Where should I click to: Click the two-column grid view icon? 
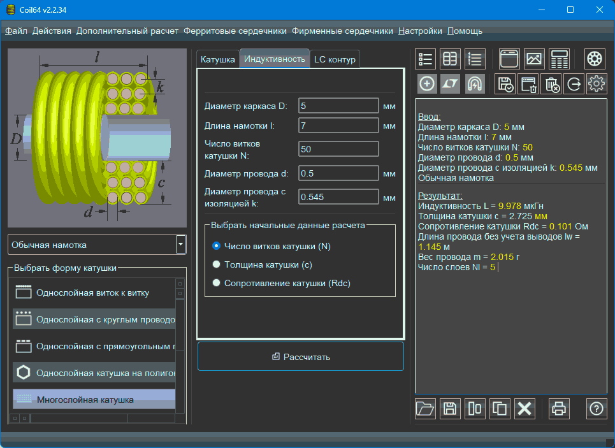(450, 59)
